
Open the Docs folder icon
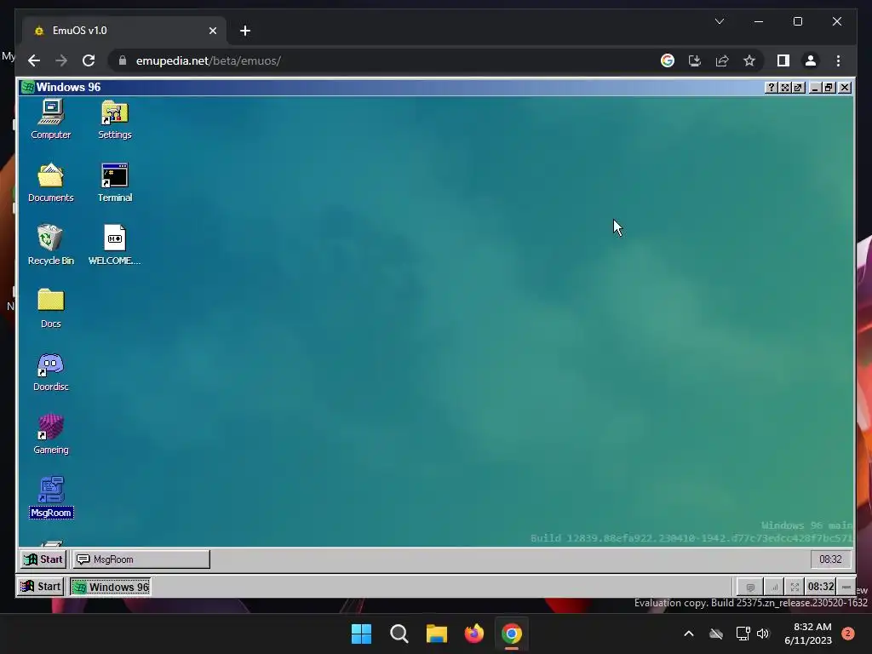point(50,308)
